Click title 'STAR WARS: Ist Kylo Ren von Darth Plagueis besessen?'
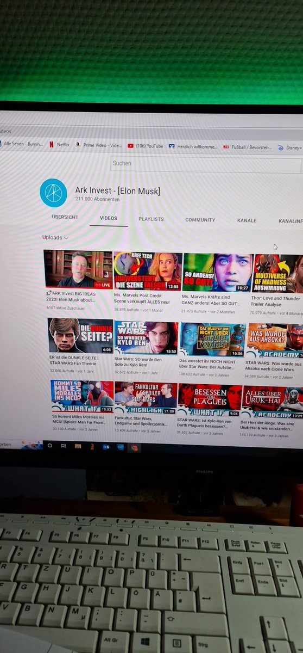This screenshot has width=303, height=653. pyautogui.click(x=204, y=423)
